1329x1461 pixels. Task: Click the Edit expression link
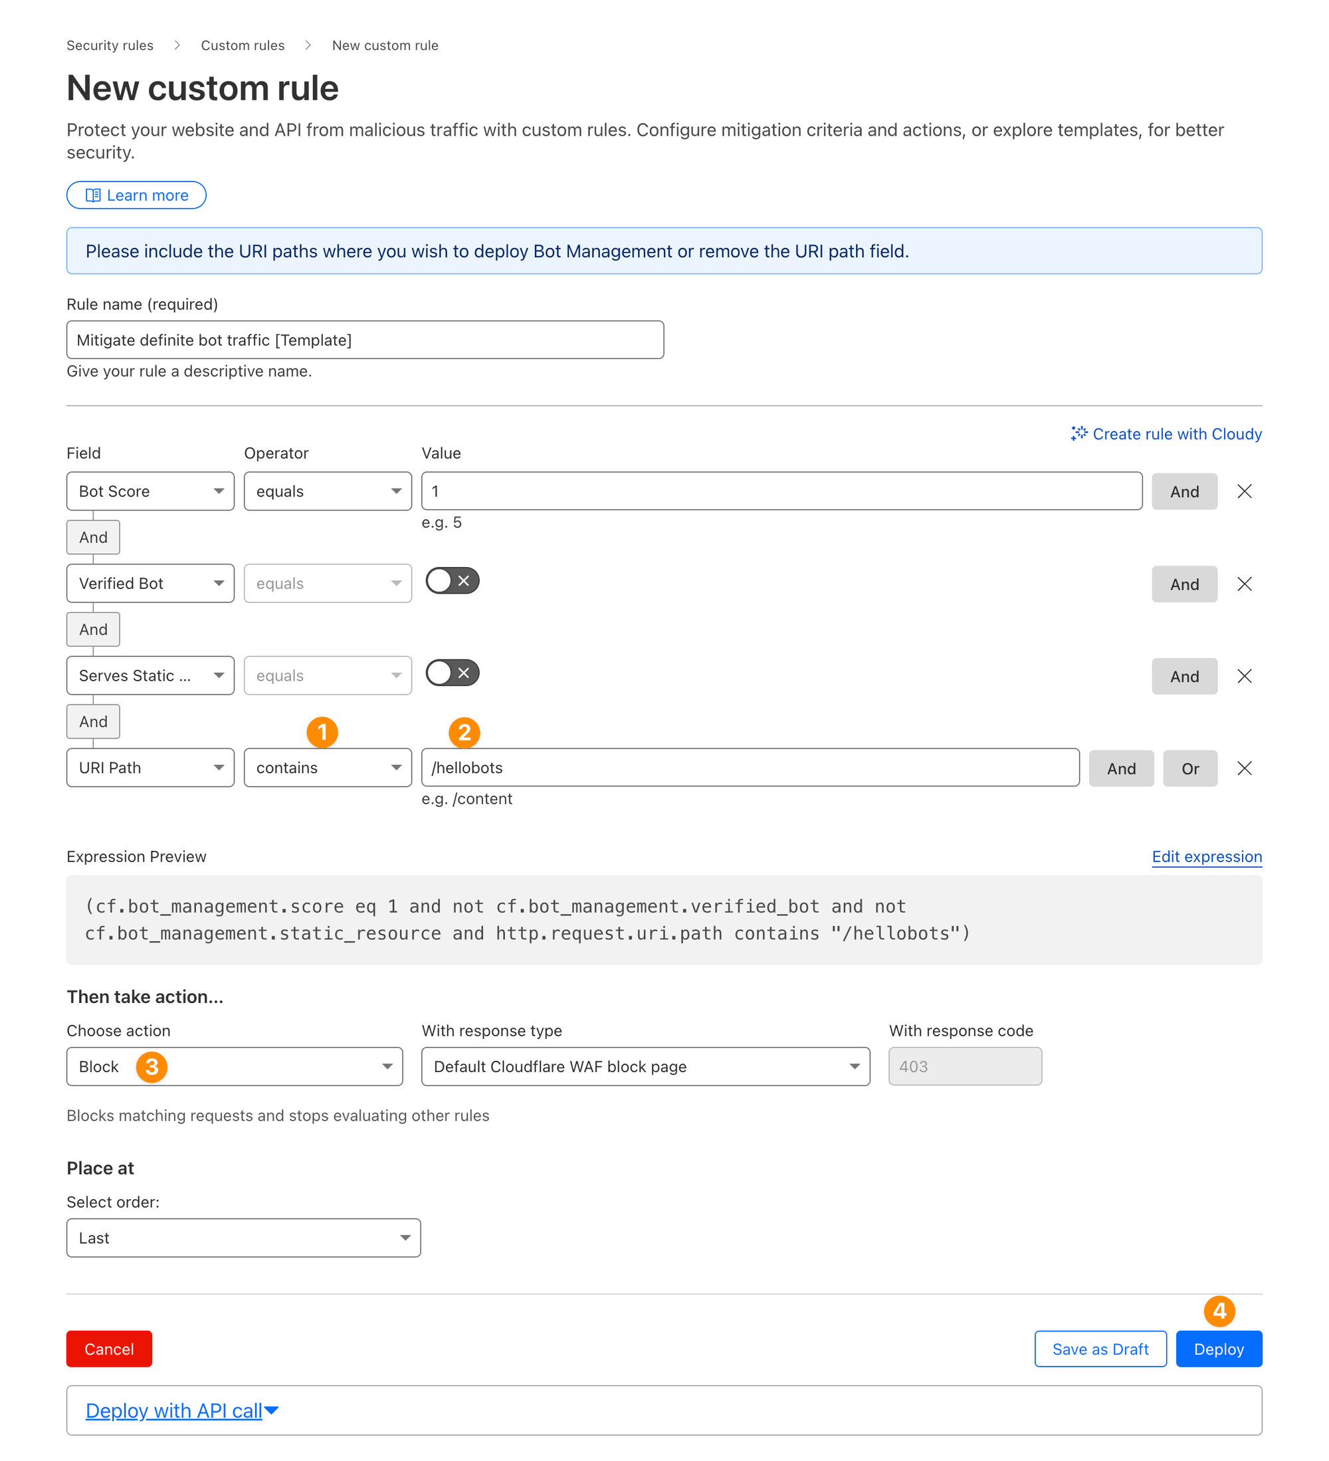tap(1207, 857)
